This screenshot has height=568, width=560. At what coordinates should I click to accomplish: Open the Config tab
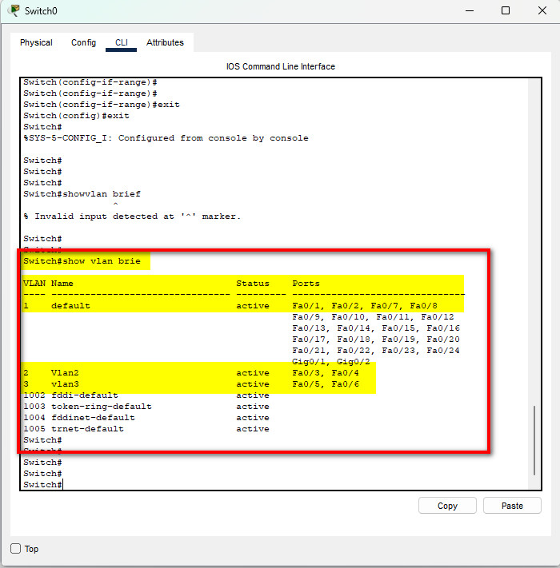[83, 43]
